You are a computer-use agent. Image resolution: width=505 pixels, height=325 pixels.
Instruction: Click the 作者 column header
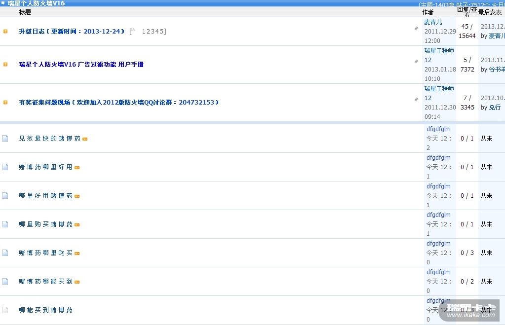427,12
